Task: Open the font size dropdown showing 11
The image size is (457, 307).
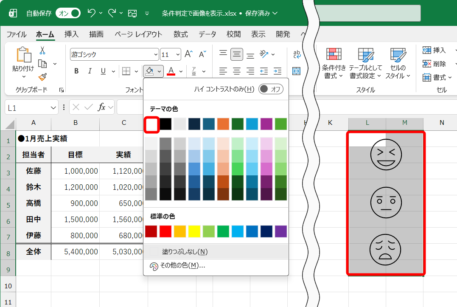Action: tap(178, 54)
